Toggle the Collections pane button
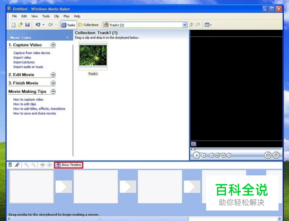Screen dimensions: 289x221 pyautogui.click(x=89, y=25)
